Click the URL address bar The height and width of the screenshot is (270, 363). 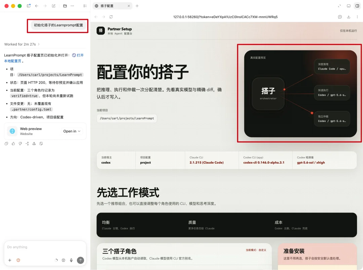click(x=225, y=17)
